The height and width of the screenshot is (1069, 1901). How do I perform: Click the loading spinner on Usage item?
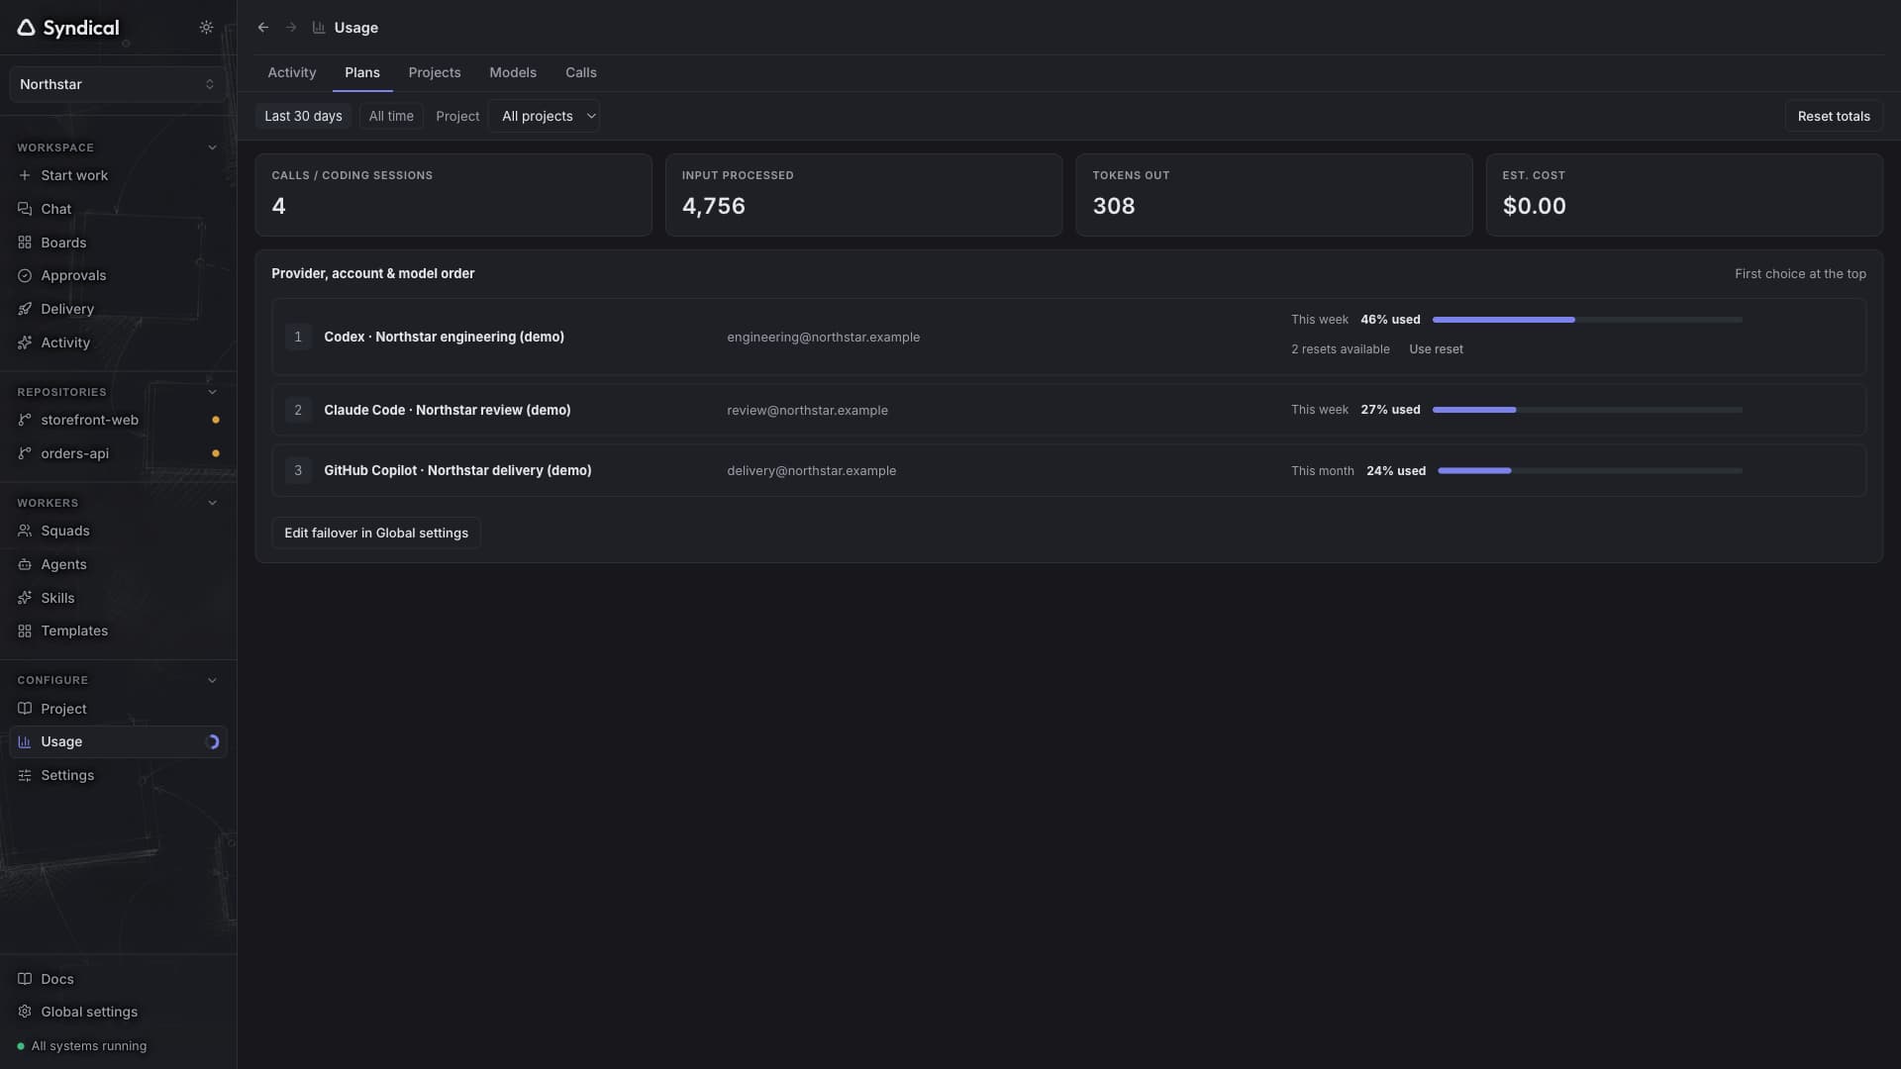click(x=212, y=741)
